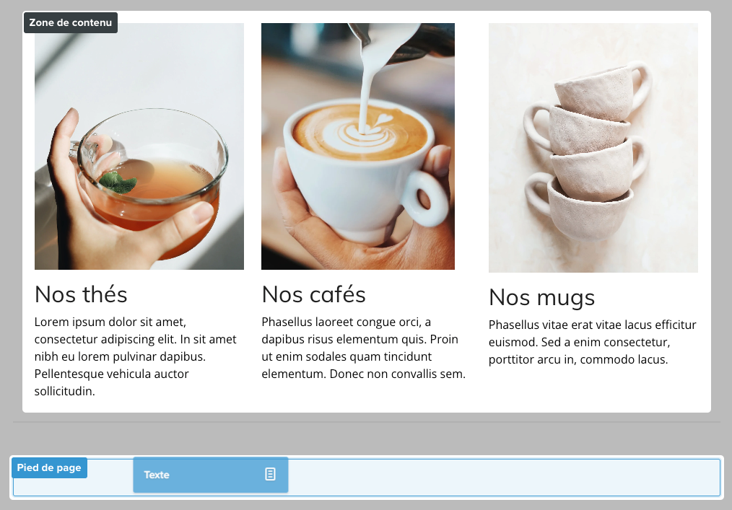732x510 pixels.
Task: Click the Nos thés heading
Action: [x=81, y=294]
